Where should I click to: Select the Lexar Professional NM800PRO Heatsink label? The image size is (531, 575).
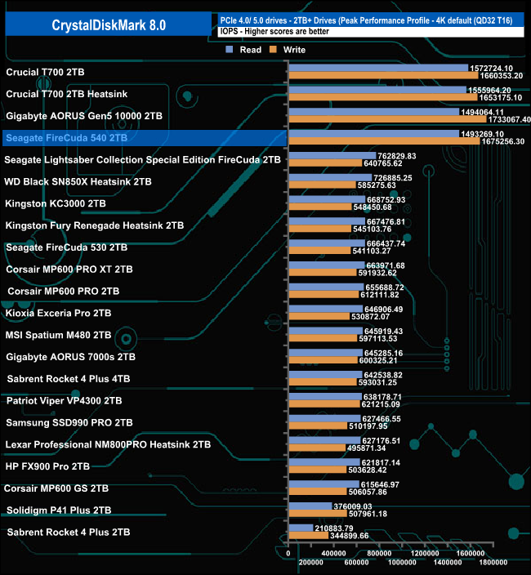tap(108, 444)
